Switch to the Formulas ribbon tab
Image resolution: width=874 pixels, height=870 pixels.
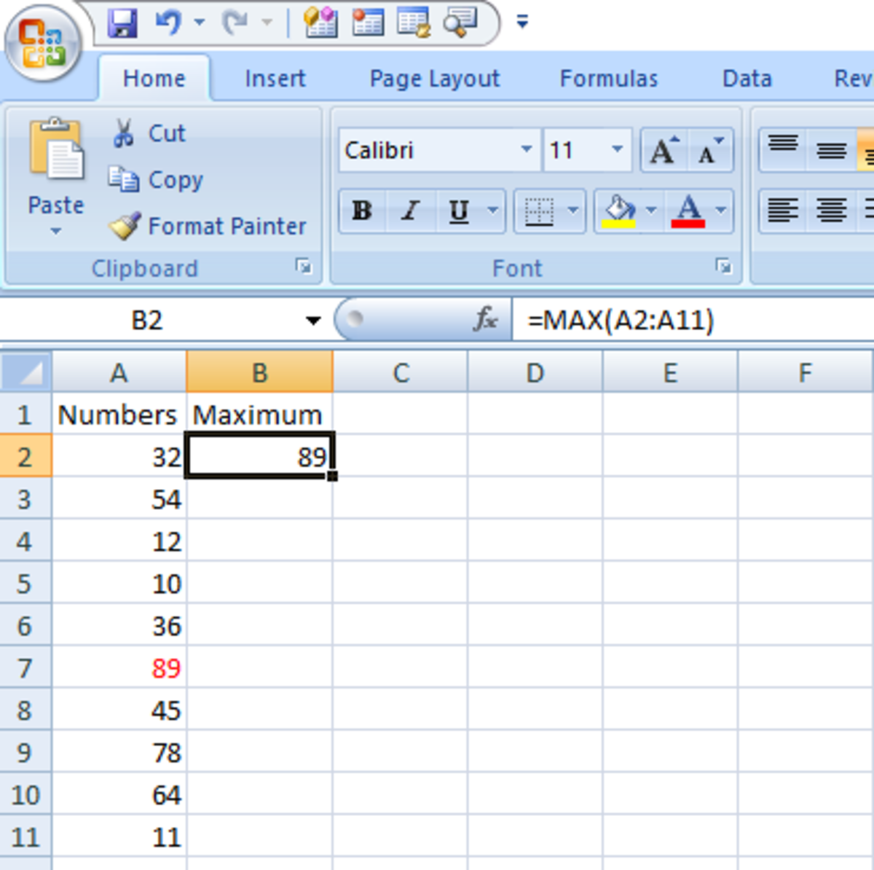[x=609, y=78]
